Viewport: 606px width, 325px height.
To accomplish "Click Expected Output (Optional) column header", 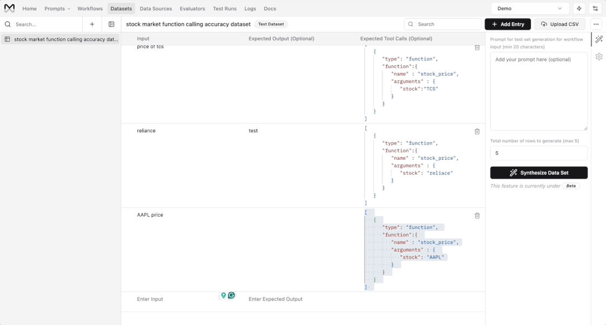I will point(281,38).
